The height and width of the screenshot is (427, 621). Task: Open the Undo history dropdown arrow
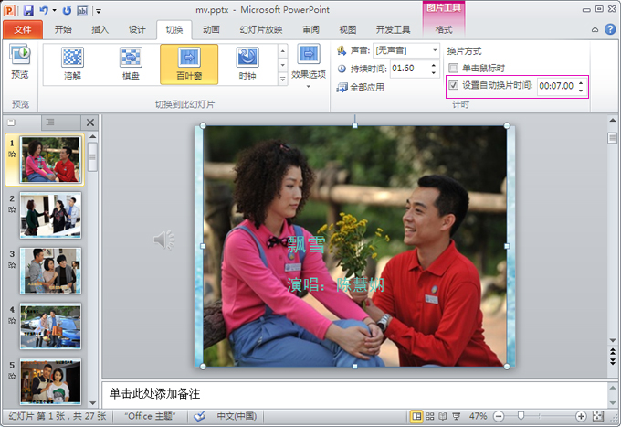pos(54,11)
